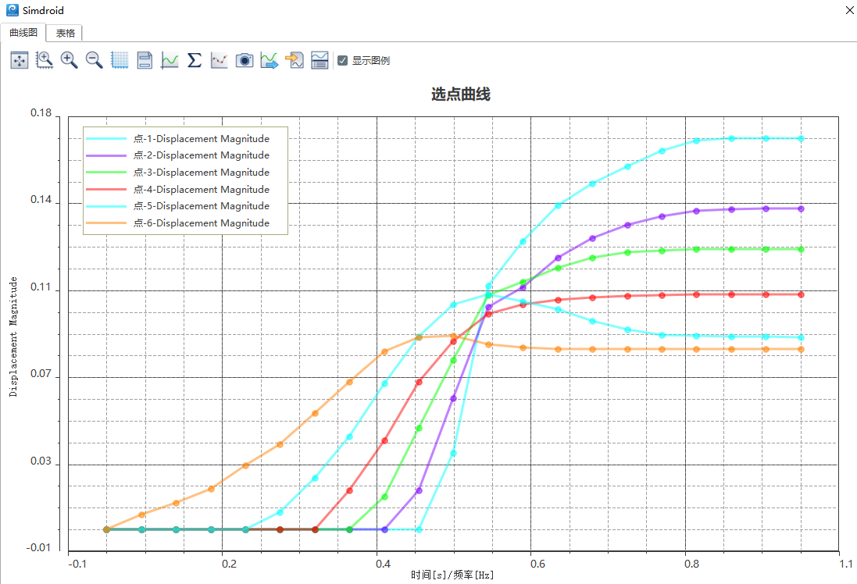Toggle the grid lines icon
The image size is (857, 584).
click(120, 60)
